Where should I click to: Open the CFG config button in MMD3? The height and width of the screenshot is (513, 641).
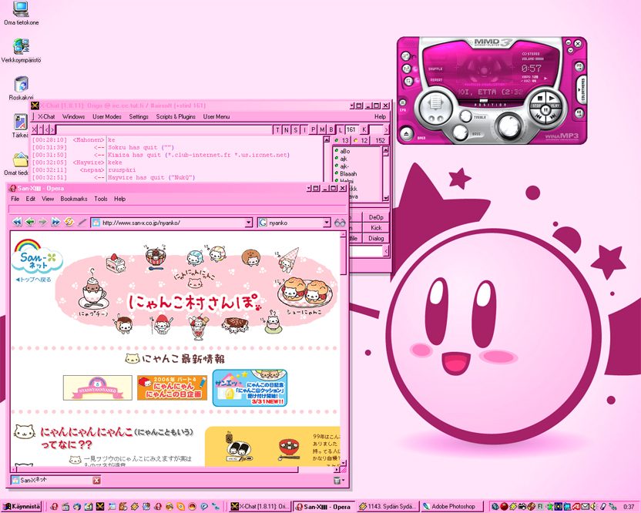tap(403, 102)
